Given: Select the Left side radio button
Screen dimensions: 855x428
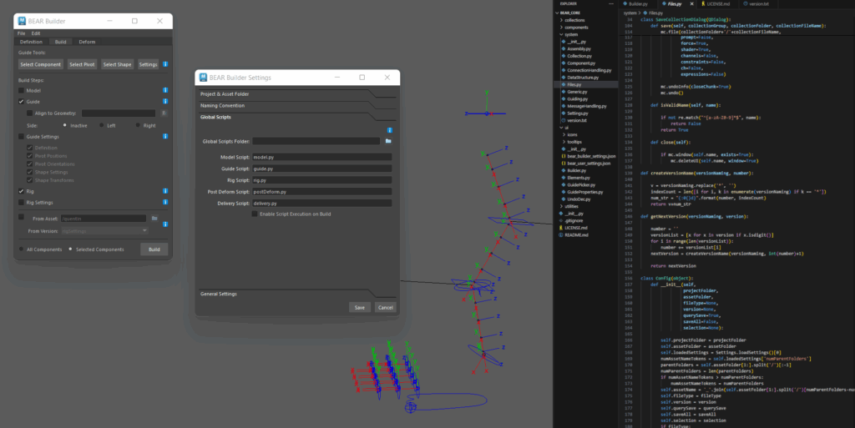Looking at the screenshot, I should pos(101,125).
